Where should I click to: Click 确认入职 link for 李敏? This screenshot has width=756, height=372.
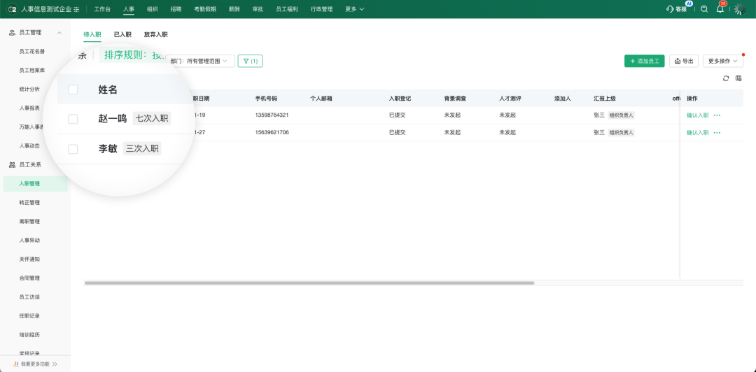coord(697,132)
